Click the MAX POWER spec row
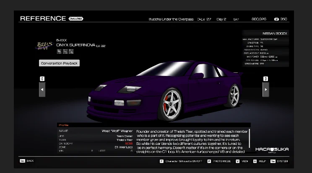312x173 pixels. pyautogui.click(x=265, y=57)
